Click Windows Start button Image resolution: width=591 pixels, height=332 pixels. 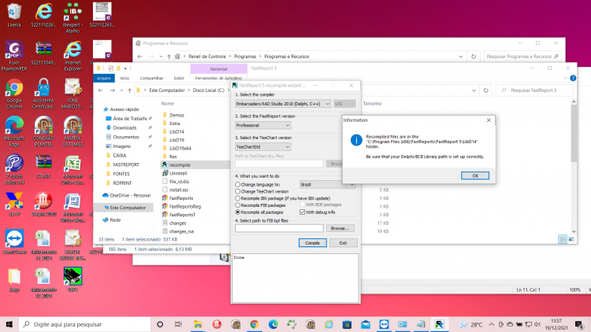[9, 324]
